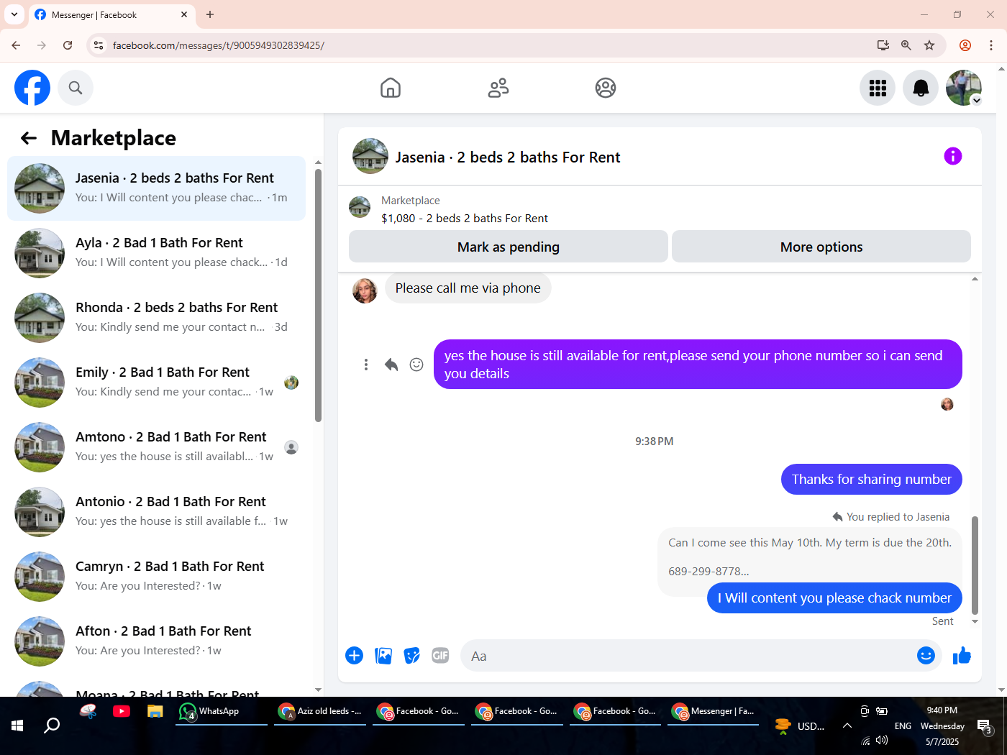Viewport: 1007px width, 755px height.
Task: Click the Facebook search magnifier icon
Action: 76,88
